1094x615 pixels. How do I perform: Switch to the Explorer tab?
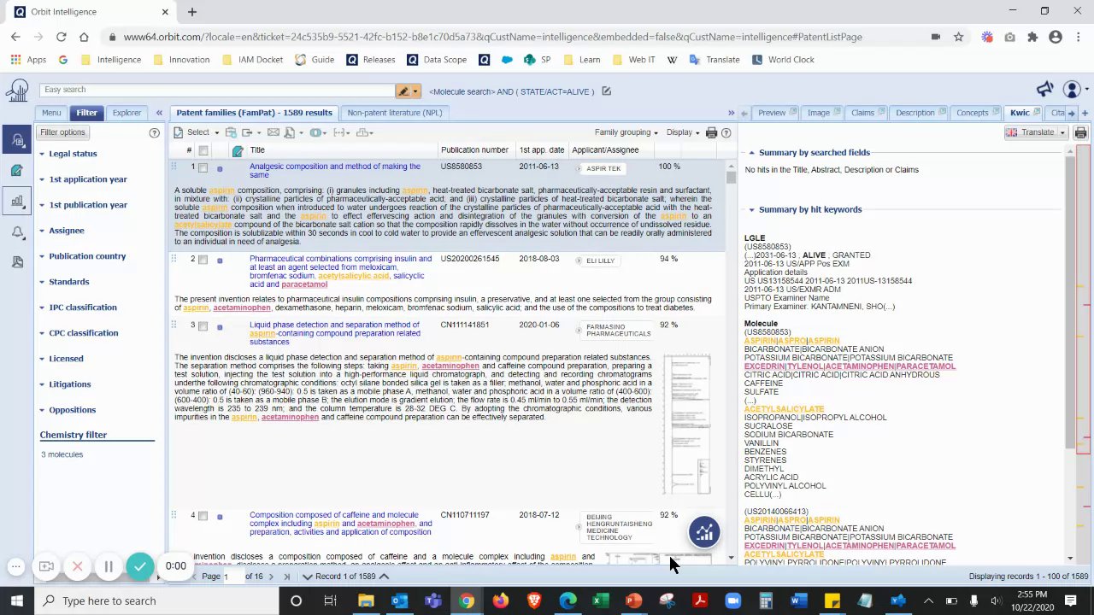click(126, 113)
